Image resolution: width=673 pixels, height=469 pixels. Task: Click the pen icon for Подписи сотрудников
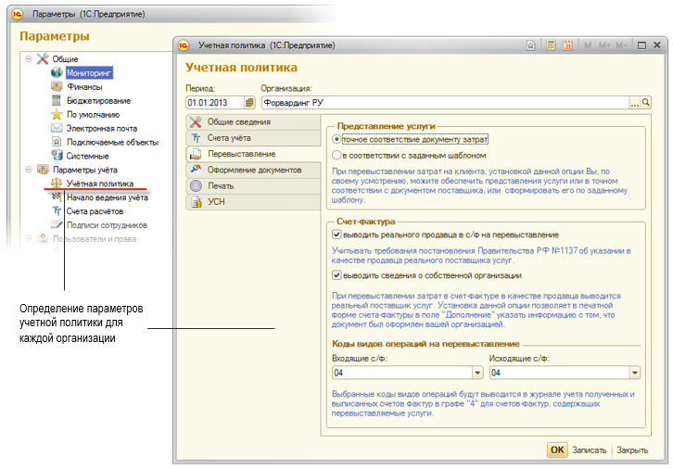coord(57,224)
